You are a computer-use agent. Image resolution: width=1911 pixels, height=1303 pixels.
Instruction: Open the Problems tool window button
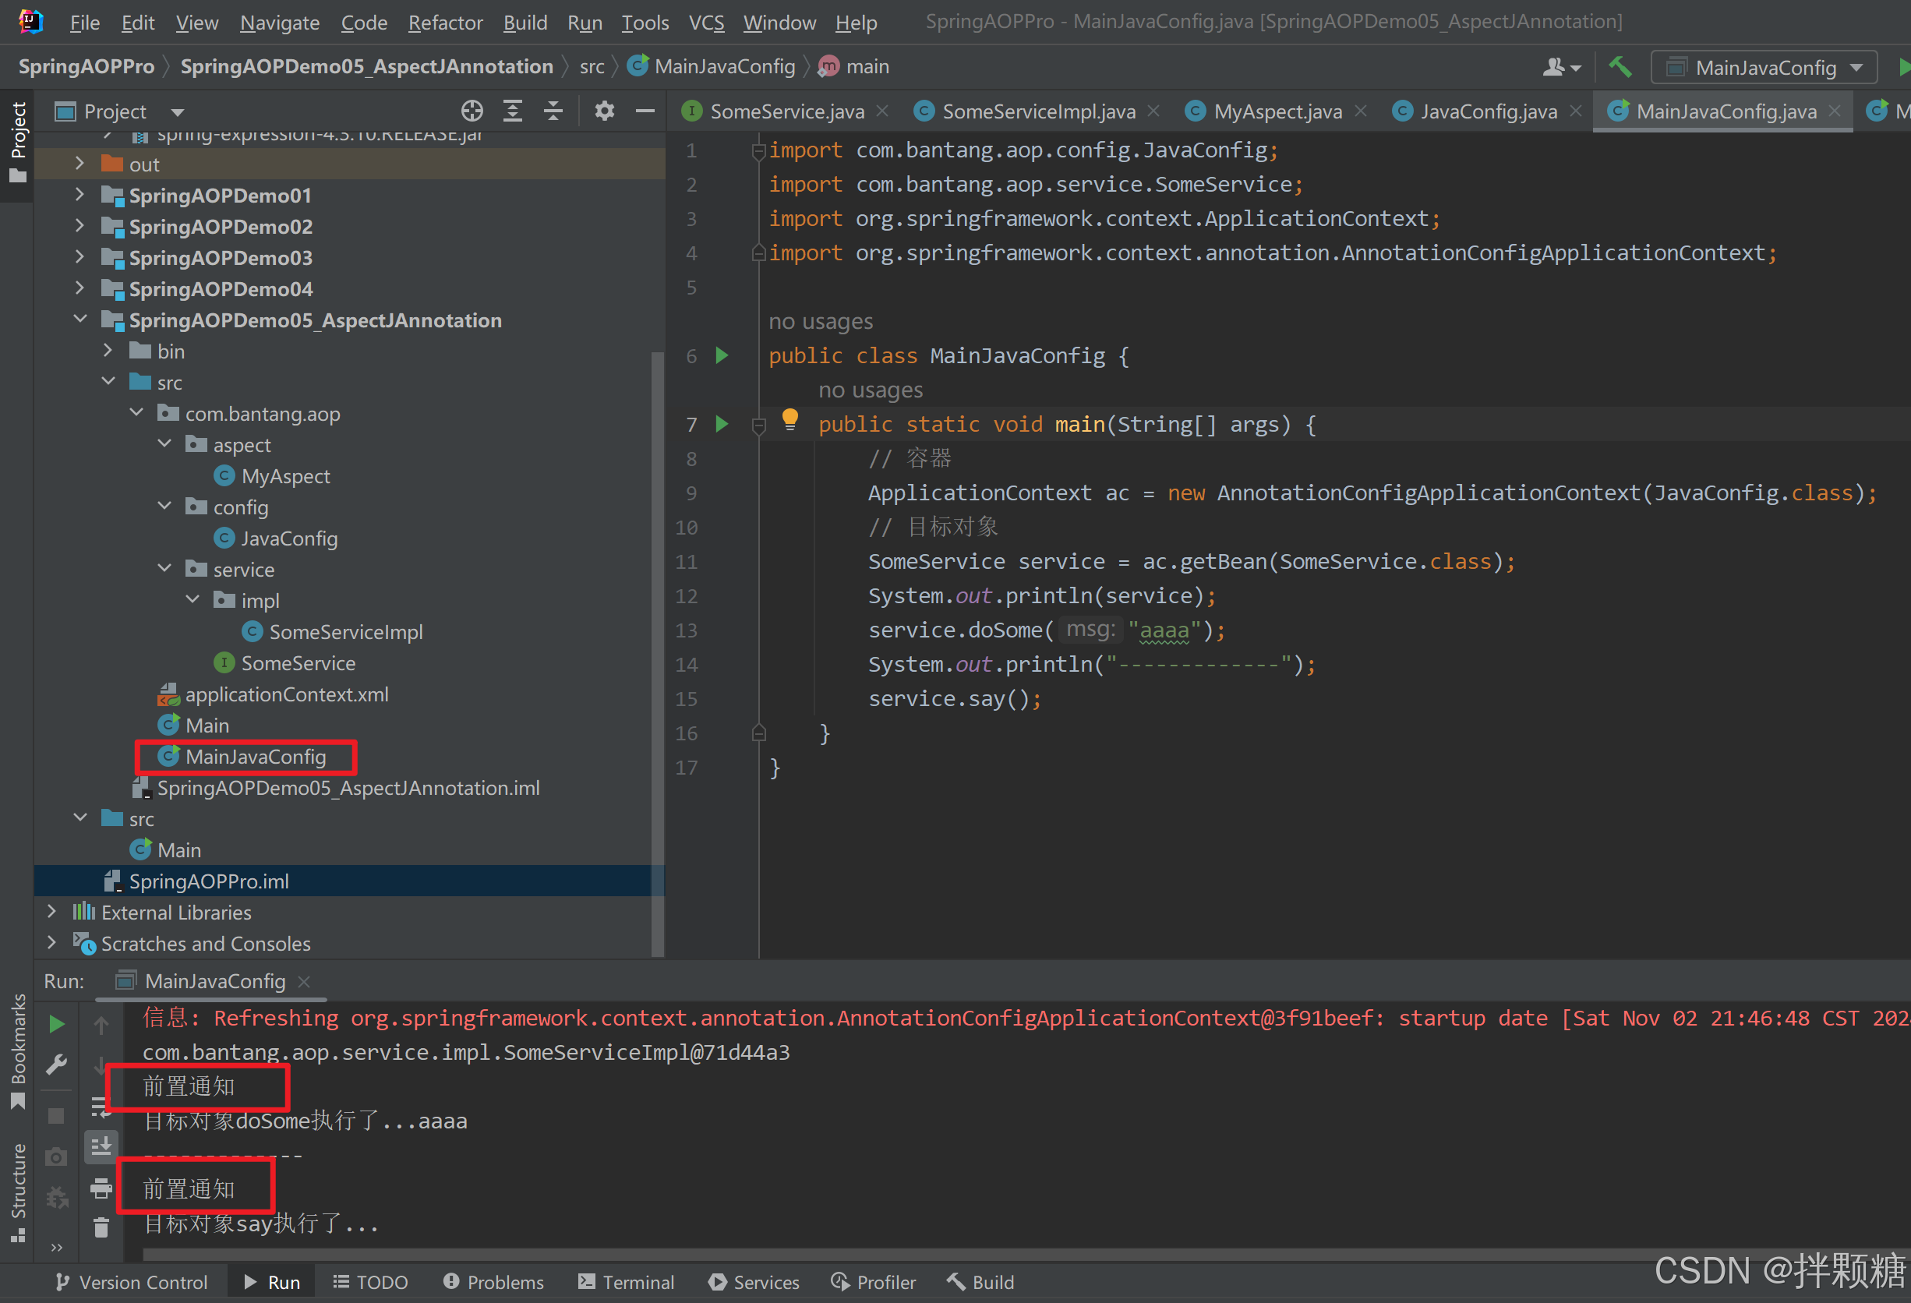click(493, 1282)
